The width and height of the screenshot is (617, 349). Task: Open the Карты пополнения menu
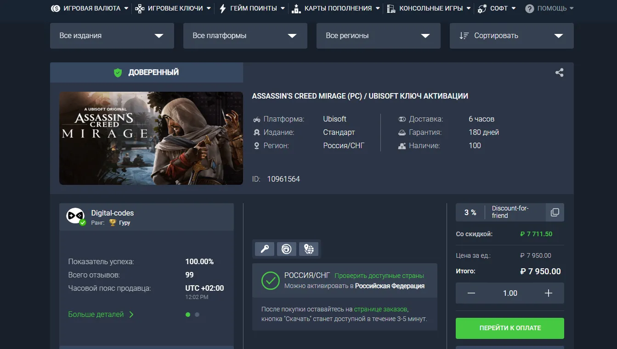(x=336, y=8)
